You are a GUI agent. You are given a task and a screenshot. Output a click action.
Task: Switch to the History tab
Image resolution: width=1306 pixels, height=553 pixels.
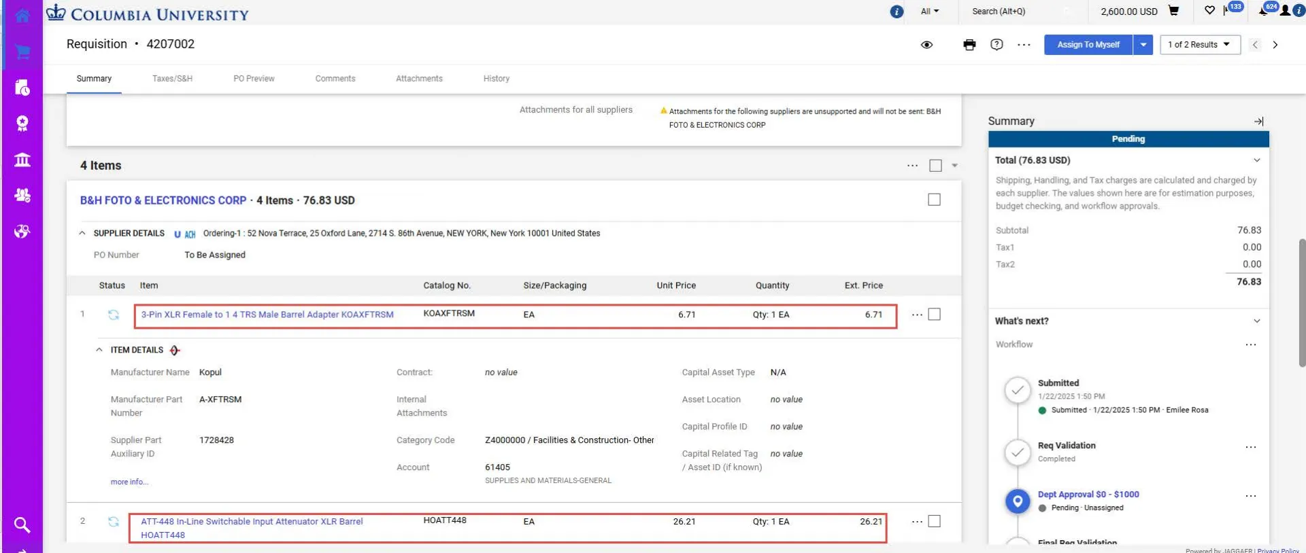(x=497, y=79)
